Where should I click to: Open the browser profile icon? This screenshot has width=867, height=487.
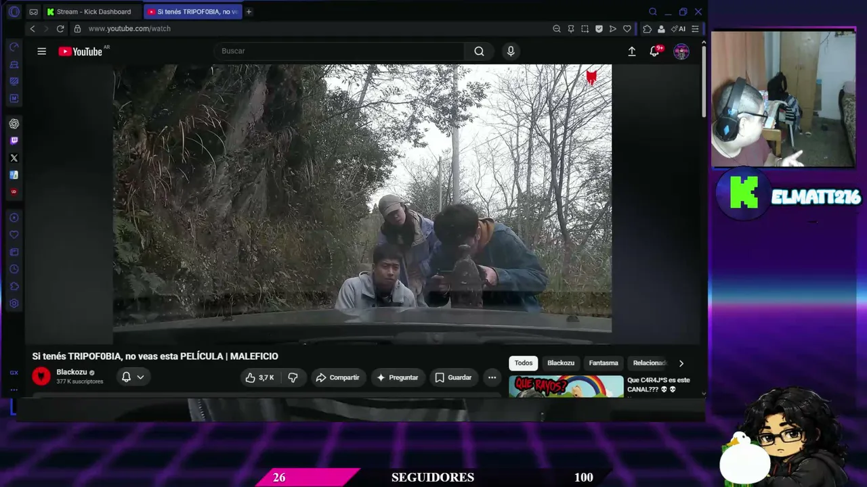(662, 29)
